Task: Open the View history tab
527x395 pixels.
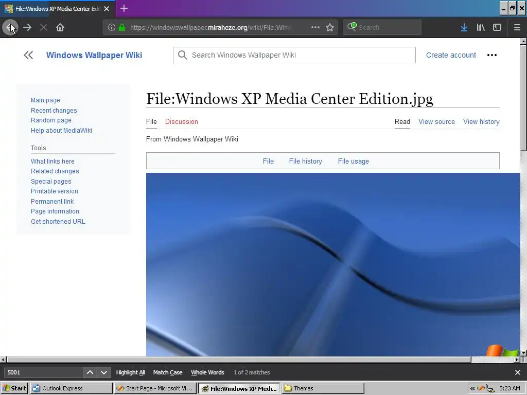Action: point(481,121)
